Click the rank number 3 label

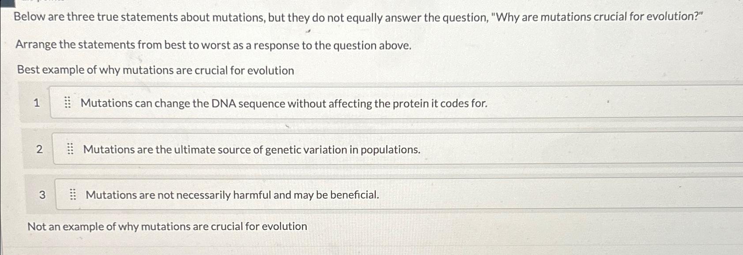tap(42, 195)
